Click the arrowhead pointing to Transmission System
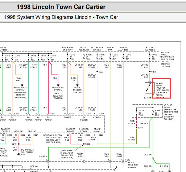The width and height of the screenshot is (186, 172). click(x=77, y=85)
